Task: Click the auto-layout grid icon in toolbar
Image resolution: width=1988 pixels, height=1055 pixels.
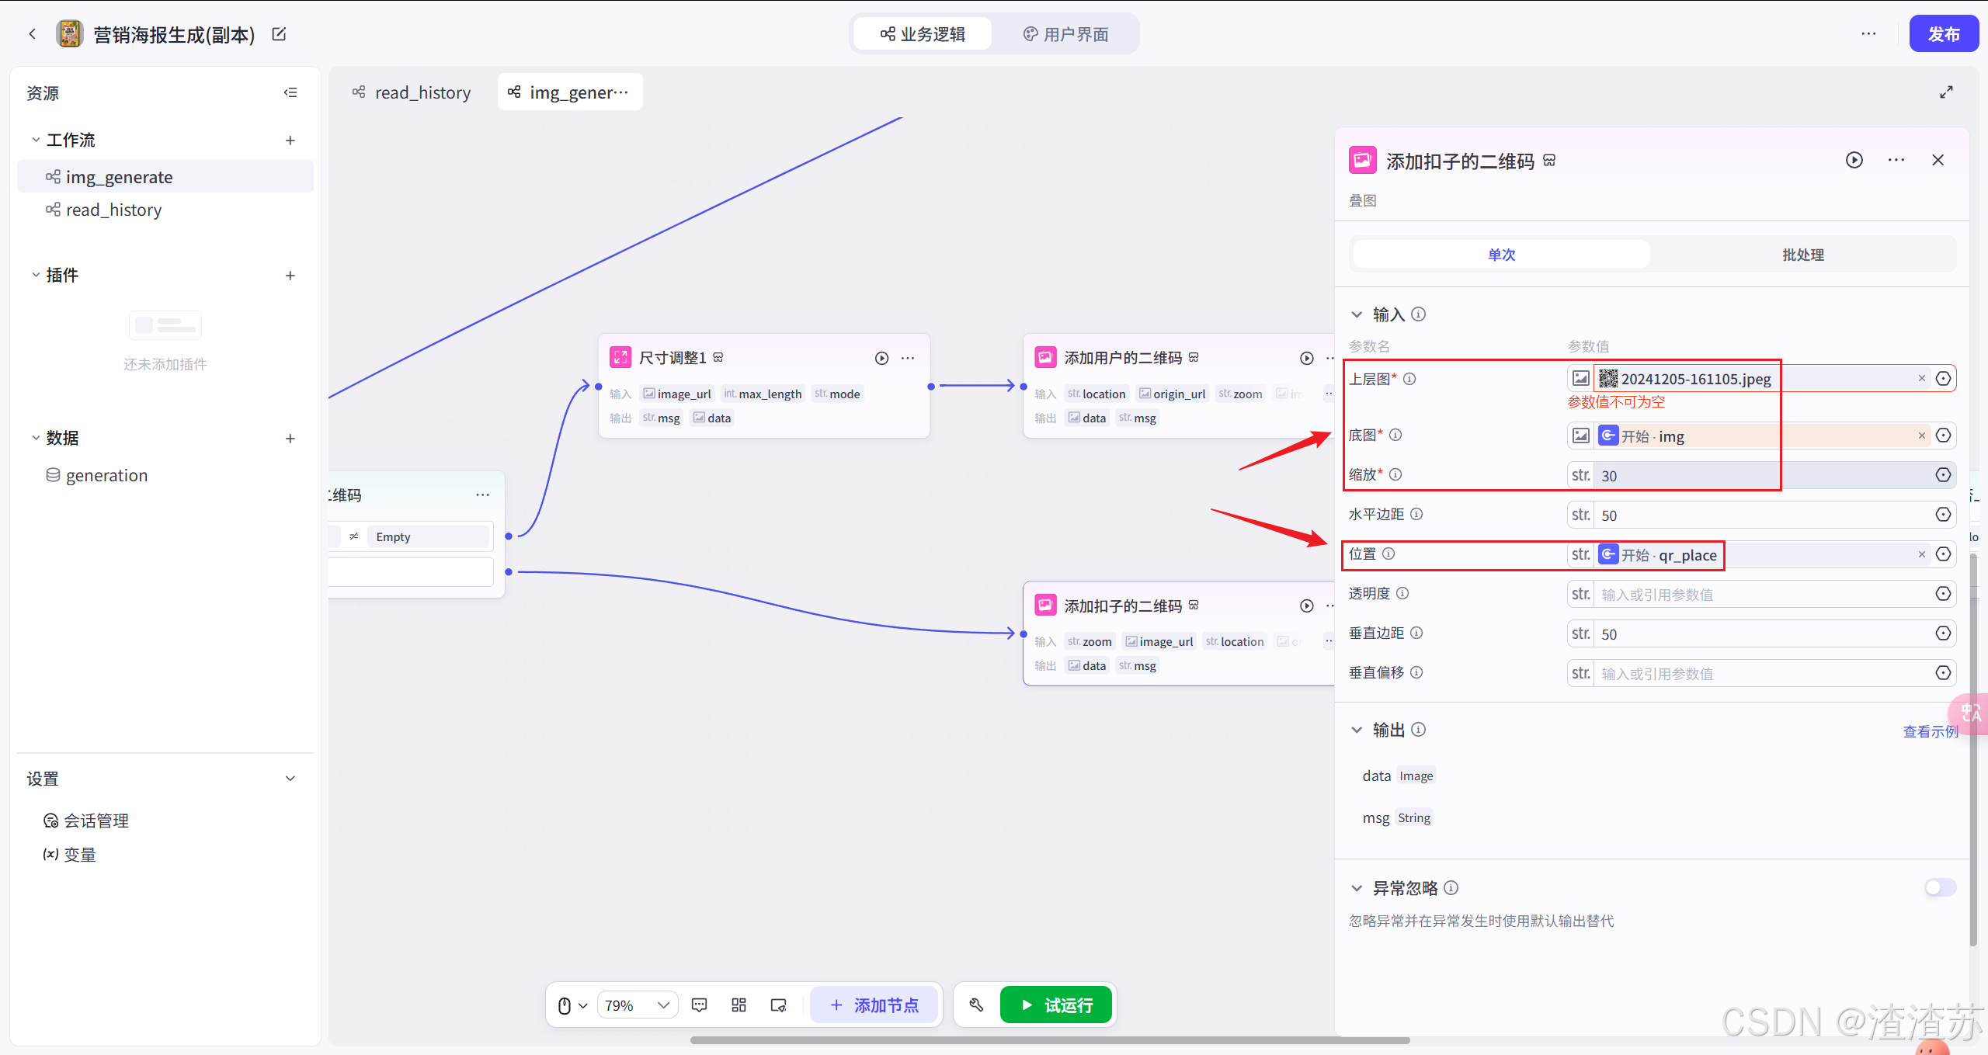Action: pyautogui.click(x=739, y=1005)
